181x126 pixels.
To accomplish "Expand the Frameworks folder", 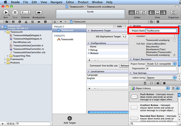I will pyautogui.click(x=5, y=59).
